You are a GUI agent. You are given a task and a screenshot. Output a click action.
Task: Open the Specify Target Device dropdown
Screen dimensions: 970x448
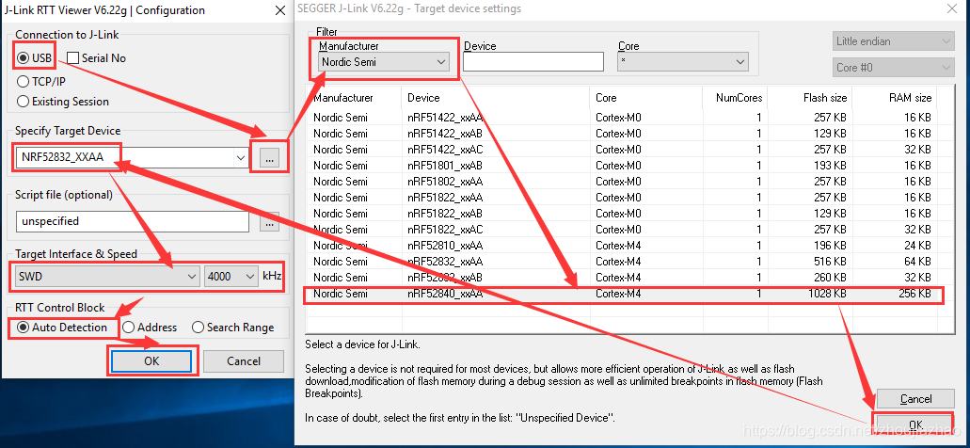[x=241, y=158]
